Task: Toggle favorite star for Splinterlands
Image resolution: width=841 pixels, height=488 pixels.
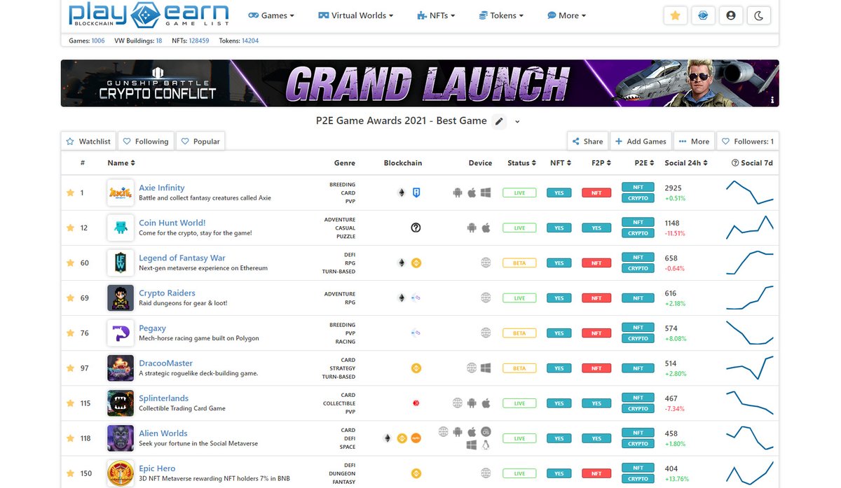Action: click(x=70, y=403)
